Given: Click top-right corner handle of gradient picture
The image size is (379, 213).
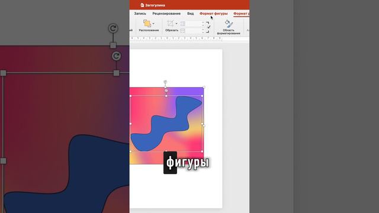Looking at the screenshot, I should (x=204, y=87).
